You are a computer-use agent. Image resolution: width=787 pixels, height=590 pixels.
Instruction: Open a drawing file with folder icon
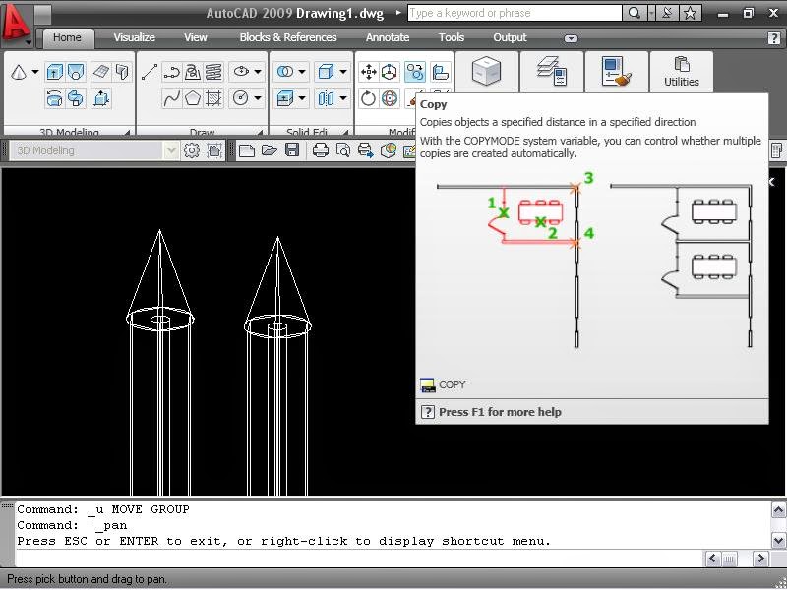click(270, 150)
